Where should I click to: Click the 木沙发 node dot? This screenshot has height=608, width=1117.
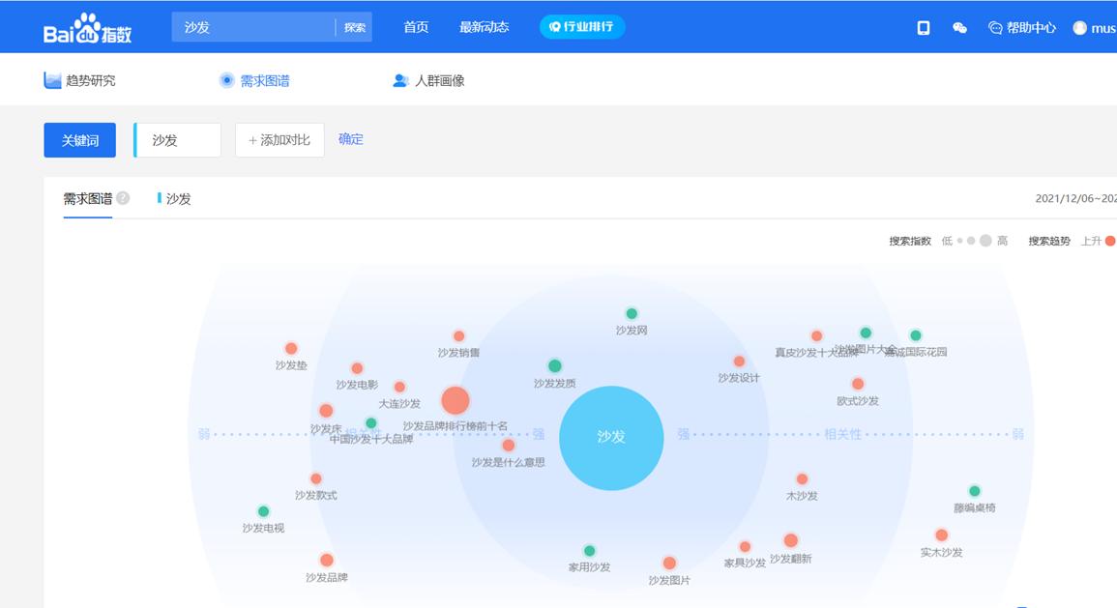pos(802,478)
